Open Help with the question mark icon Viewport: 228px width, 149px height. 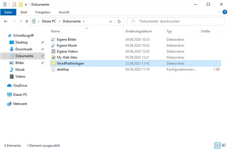coord(225,12)
